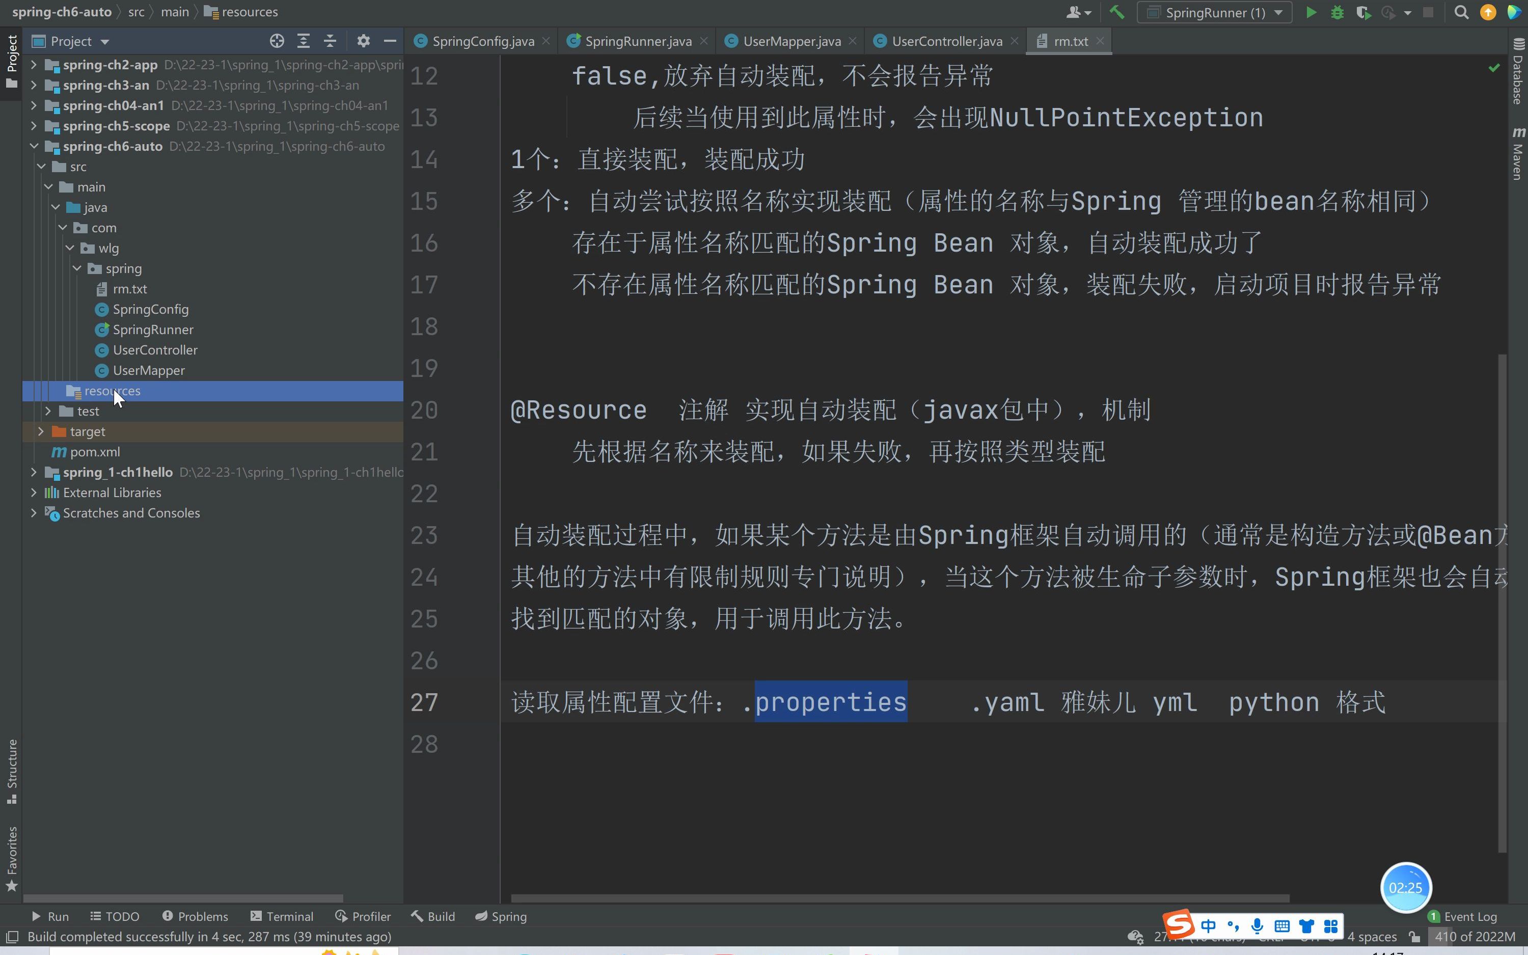Run the SpringRunner configuration with the green play icon
1528x955 pixels.
coord(1311,13)
